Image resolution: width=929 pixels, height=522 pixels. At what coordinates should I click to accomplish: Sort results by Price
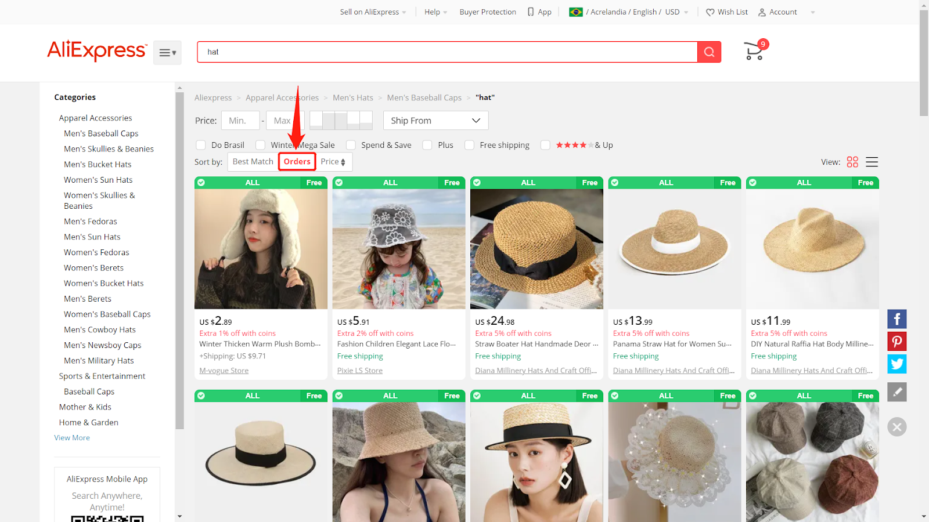pyautogui.click(x=333, y=162)
